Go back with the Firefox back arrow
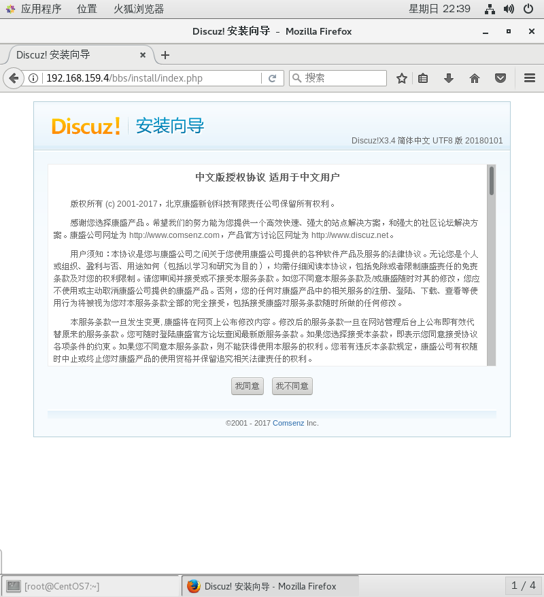Image resolution: width=544 pixels, height=597 pixels. point(14,78)
